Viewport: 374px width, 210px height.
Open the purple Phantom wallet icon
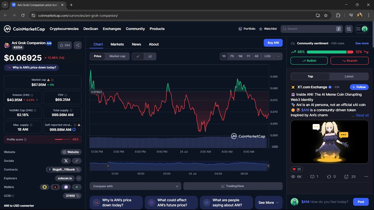coord(66,187)
